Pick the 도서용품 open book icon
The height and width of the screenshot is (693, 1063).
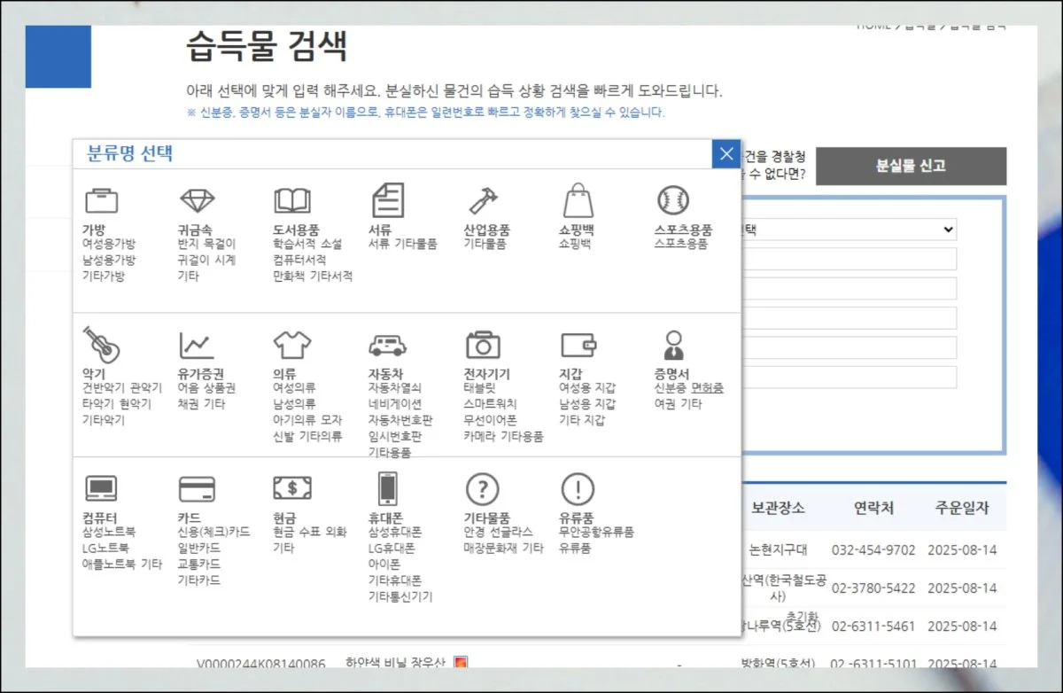pyautogui.click(x=292, y=199)
